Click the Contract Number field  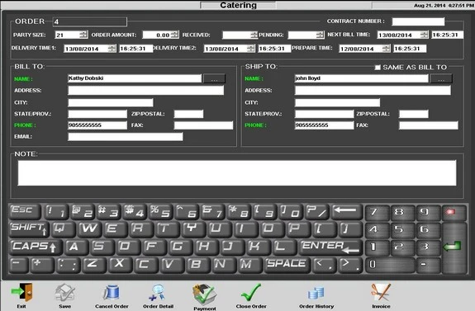(418, 21)
